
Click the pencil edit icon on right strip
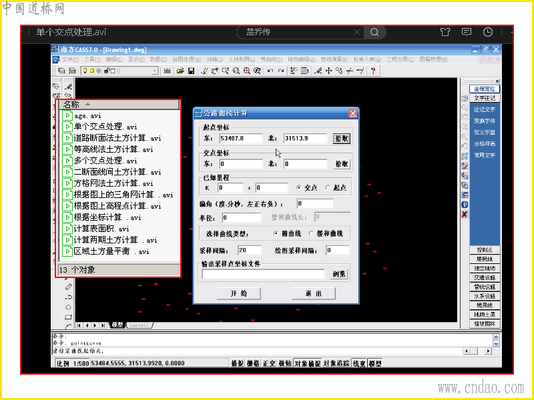coord(465,166)
